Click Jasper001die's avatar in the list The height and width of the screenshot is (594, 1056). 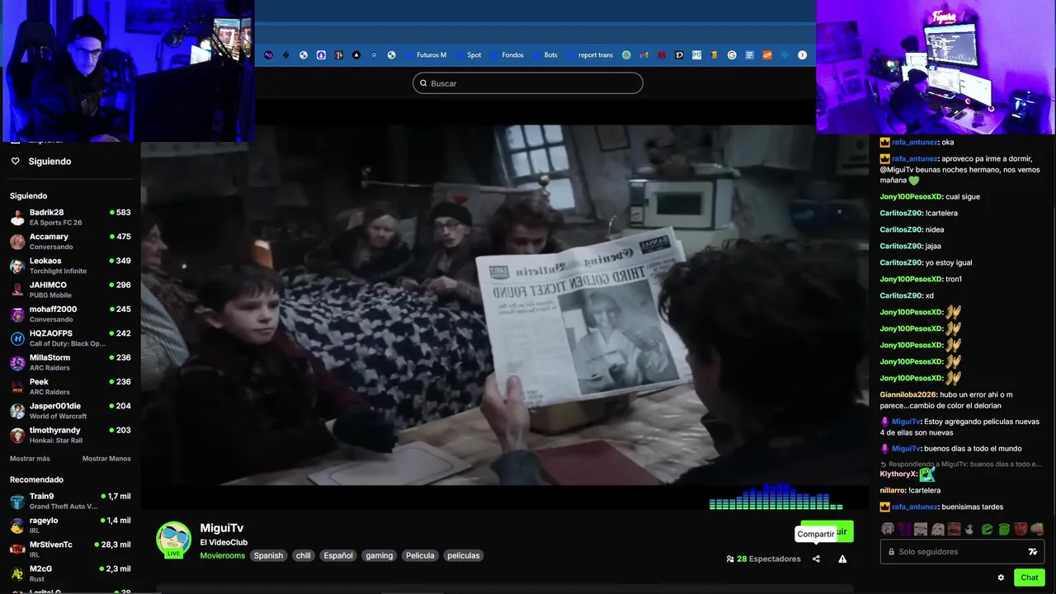(x=17, y=411)
